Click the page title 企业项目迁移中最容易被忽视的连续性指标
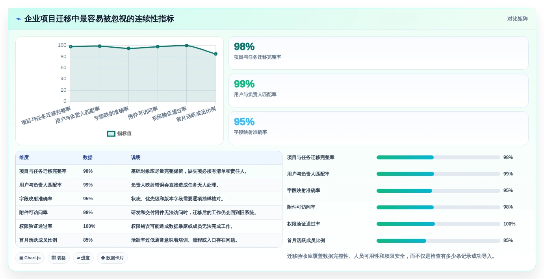Screen dimensions: 544x279 click(x=99, y=19)
